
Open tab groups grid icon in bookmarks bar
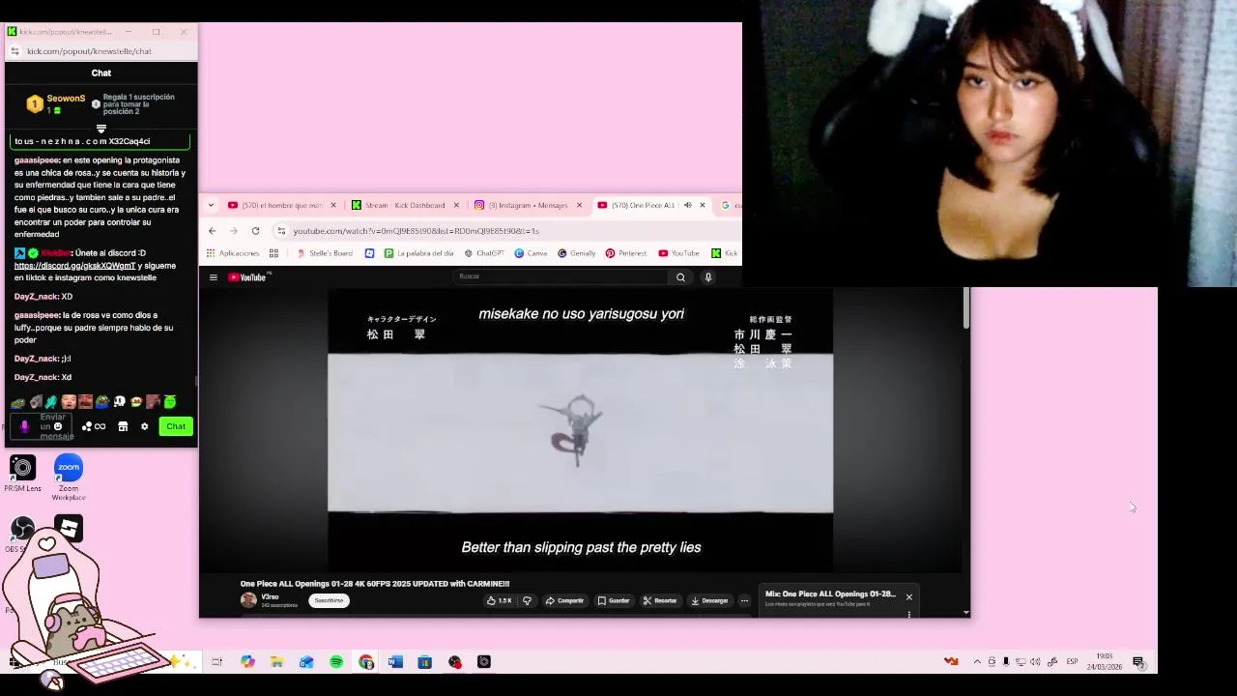click(x=273, y=253)
